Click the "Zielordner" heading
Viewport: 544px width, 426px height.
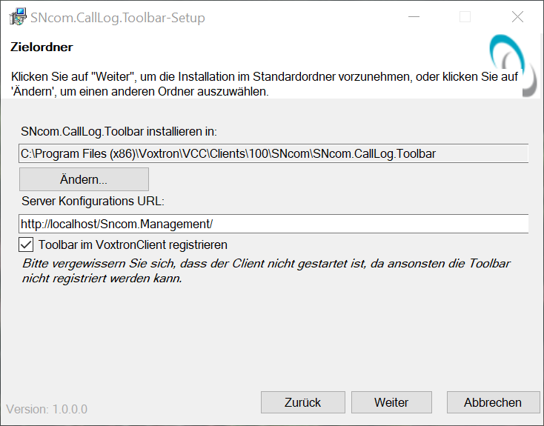pos(42,47)
